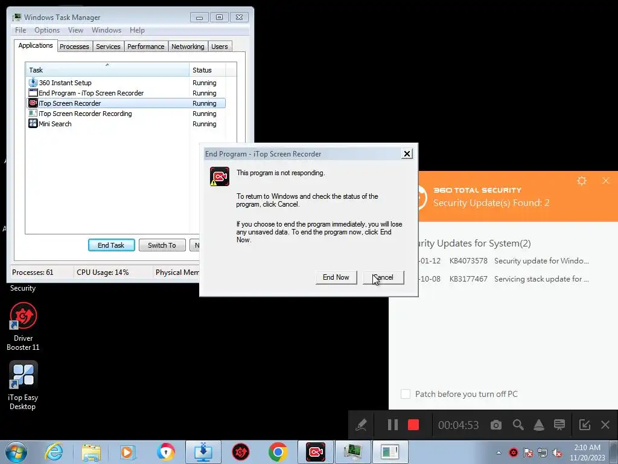Viewport: 618px width, 464px height.
Task: Click the red gear tray icon
Action: [513, 453]
